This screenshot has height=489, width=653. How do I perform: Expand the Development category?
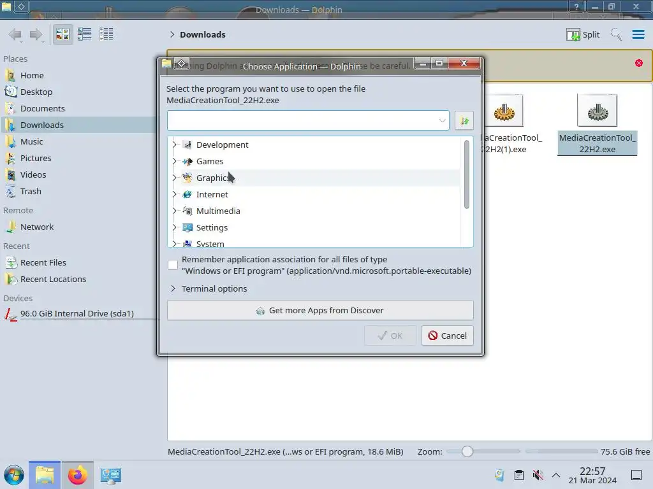tap(175, 145)
